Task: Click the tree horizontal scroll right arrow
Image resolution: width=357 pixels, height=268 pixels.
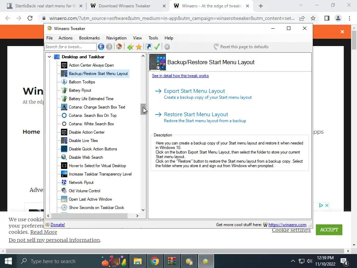Action: pos(137,216)
